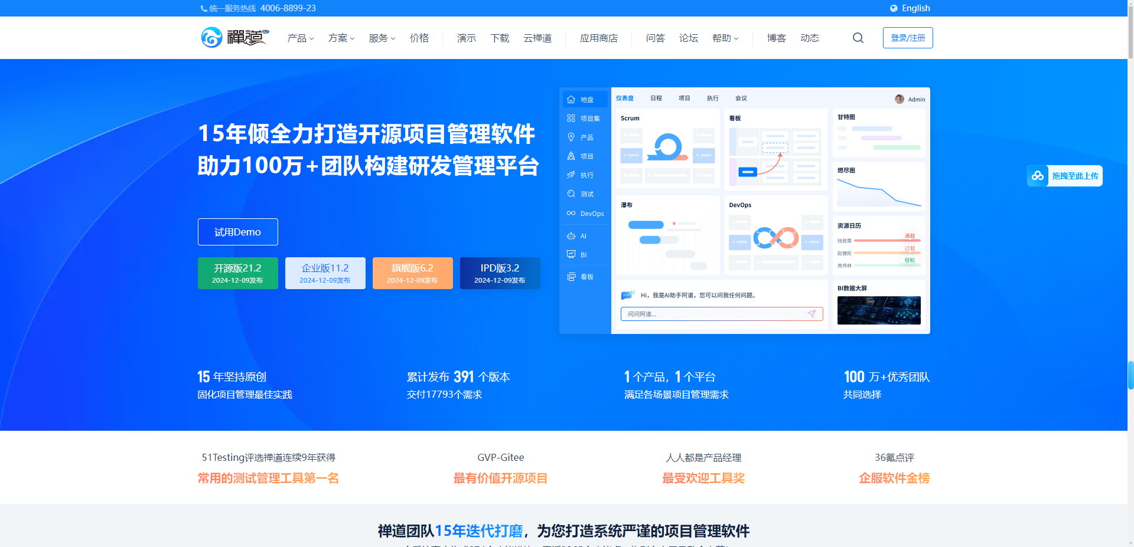Click the 拖拽至此上传 upload widget
The height and width of the screenshot is (547, 1134).
[1065, 176]
